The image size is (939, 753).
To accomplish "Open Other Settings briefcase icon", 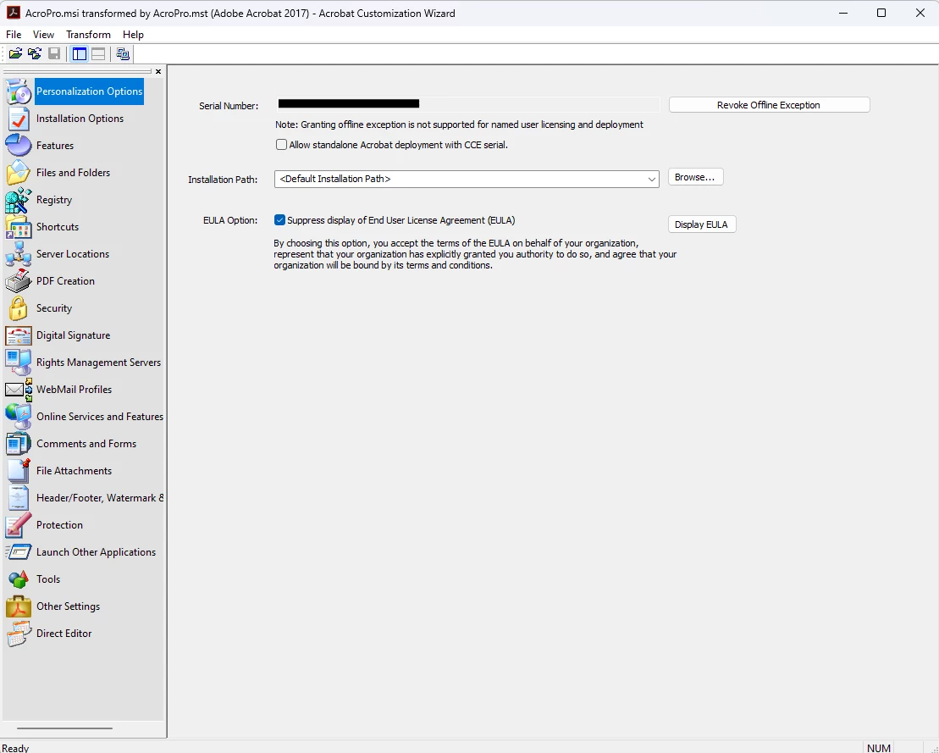I will [x=19, y=606].
